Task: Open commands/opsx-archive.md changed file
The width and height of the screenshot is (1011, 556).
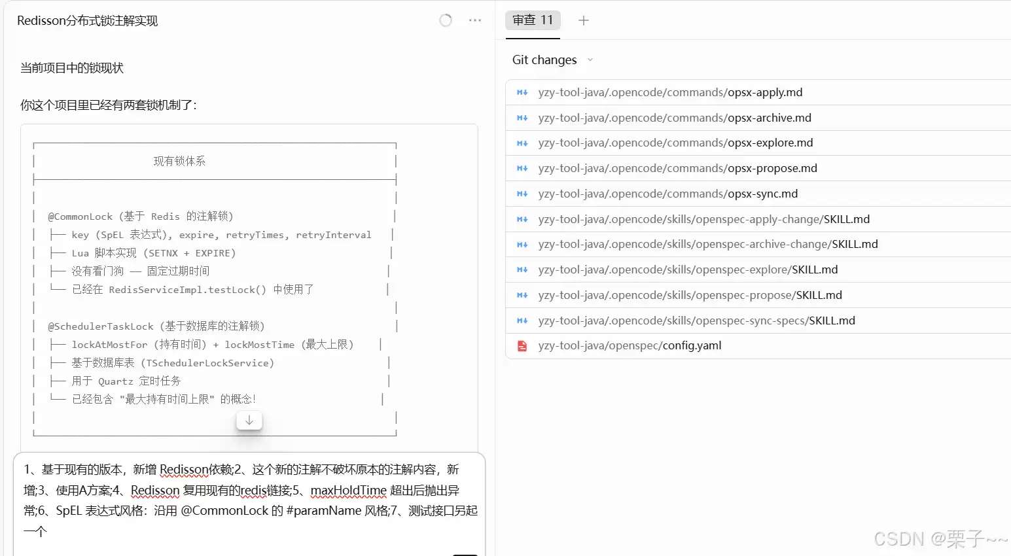Action: (x=758, y=118)
